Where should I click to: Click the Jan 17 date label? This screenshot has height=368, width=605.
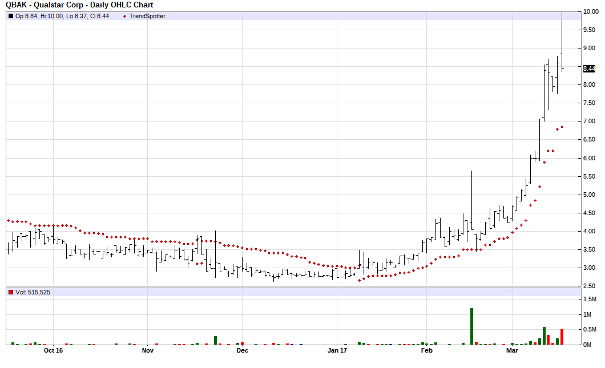click(337, 351)
